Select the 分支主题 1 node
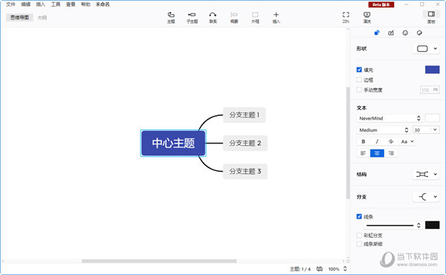Screen dimensions: 446x275 [x=245, y=115]
